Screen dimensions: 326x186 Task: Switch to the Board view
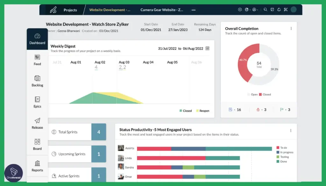37,145
